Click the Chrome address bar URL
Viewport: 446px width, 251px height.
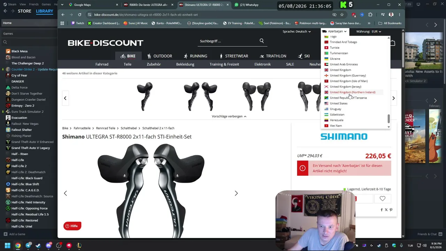coord(146,15)
